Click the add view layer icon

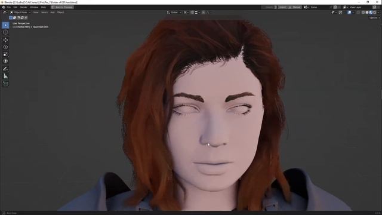coord(374,7)
